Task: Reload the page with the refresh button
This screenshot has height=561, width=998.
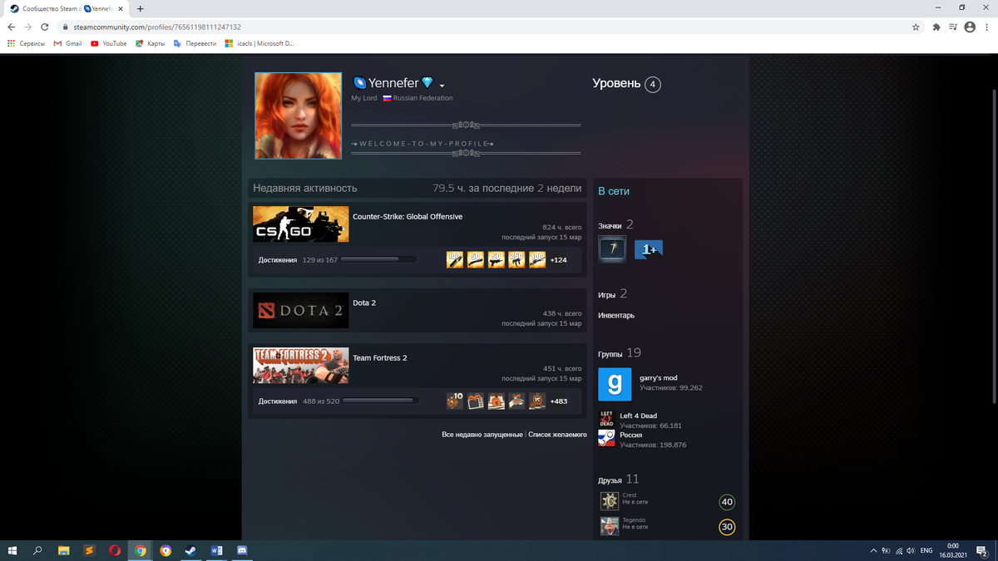Action: coord(44,27)
